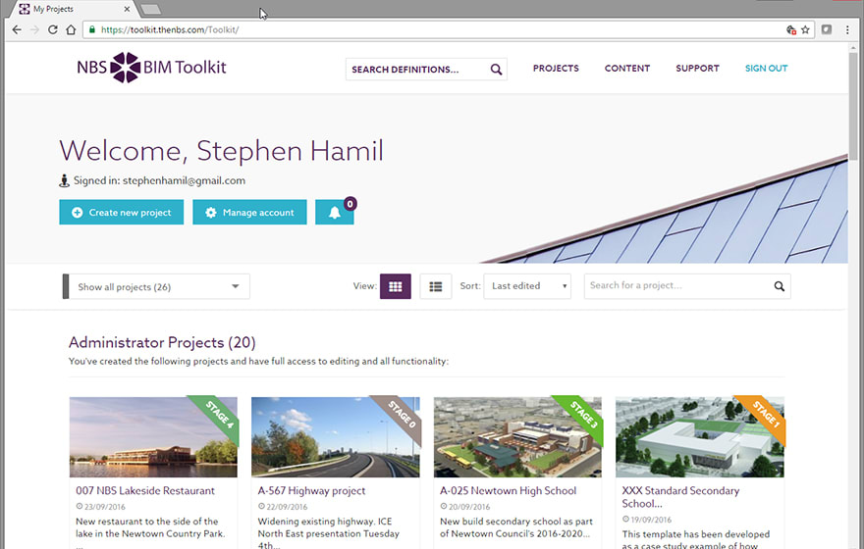Open notifications bell button
Viewport: 864px width, 549px height.
pyautogui.click(x=335, y=213)
